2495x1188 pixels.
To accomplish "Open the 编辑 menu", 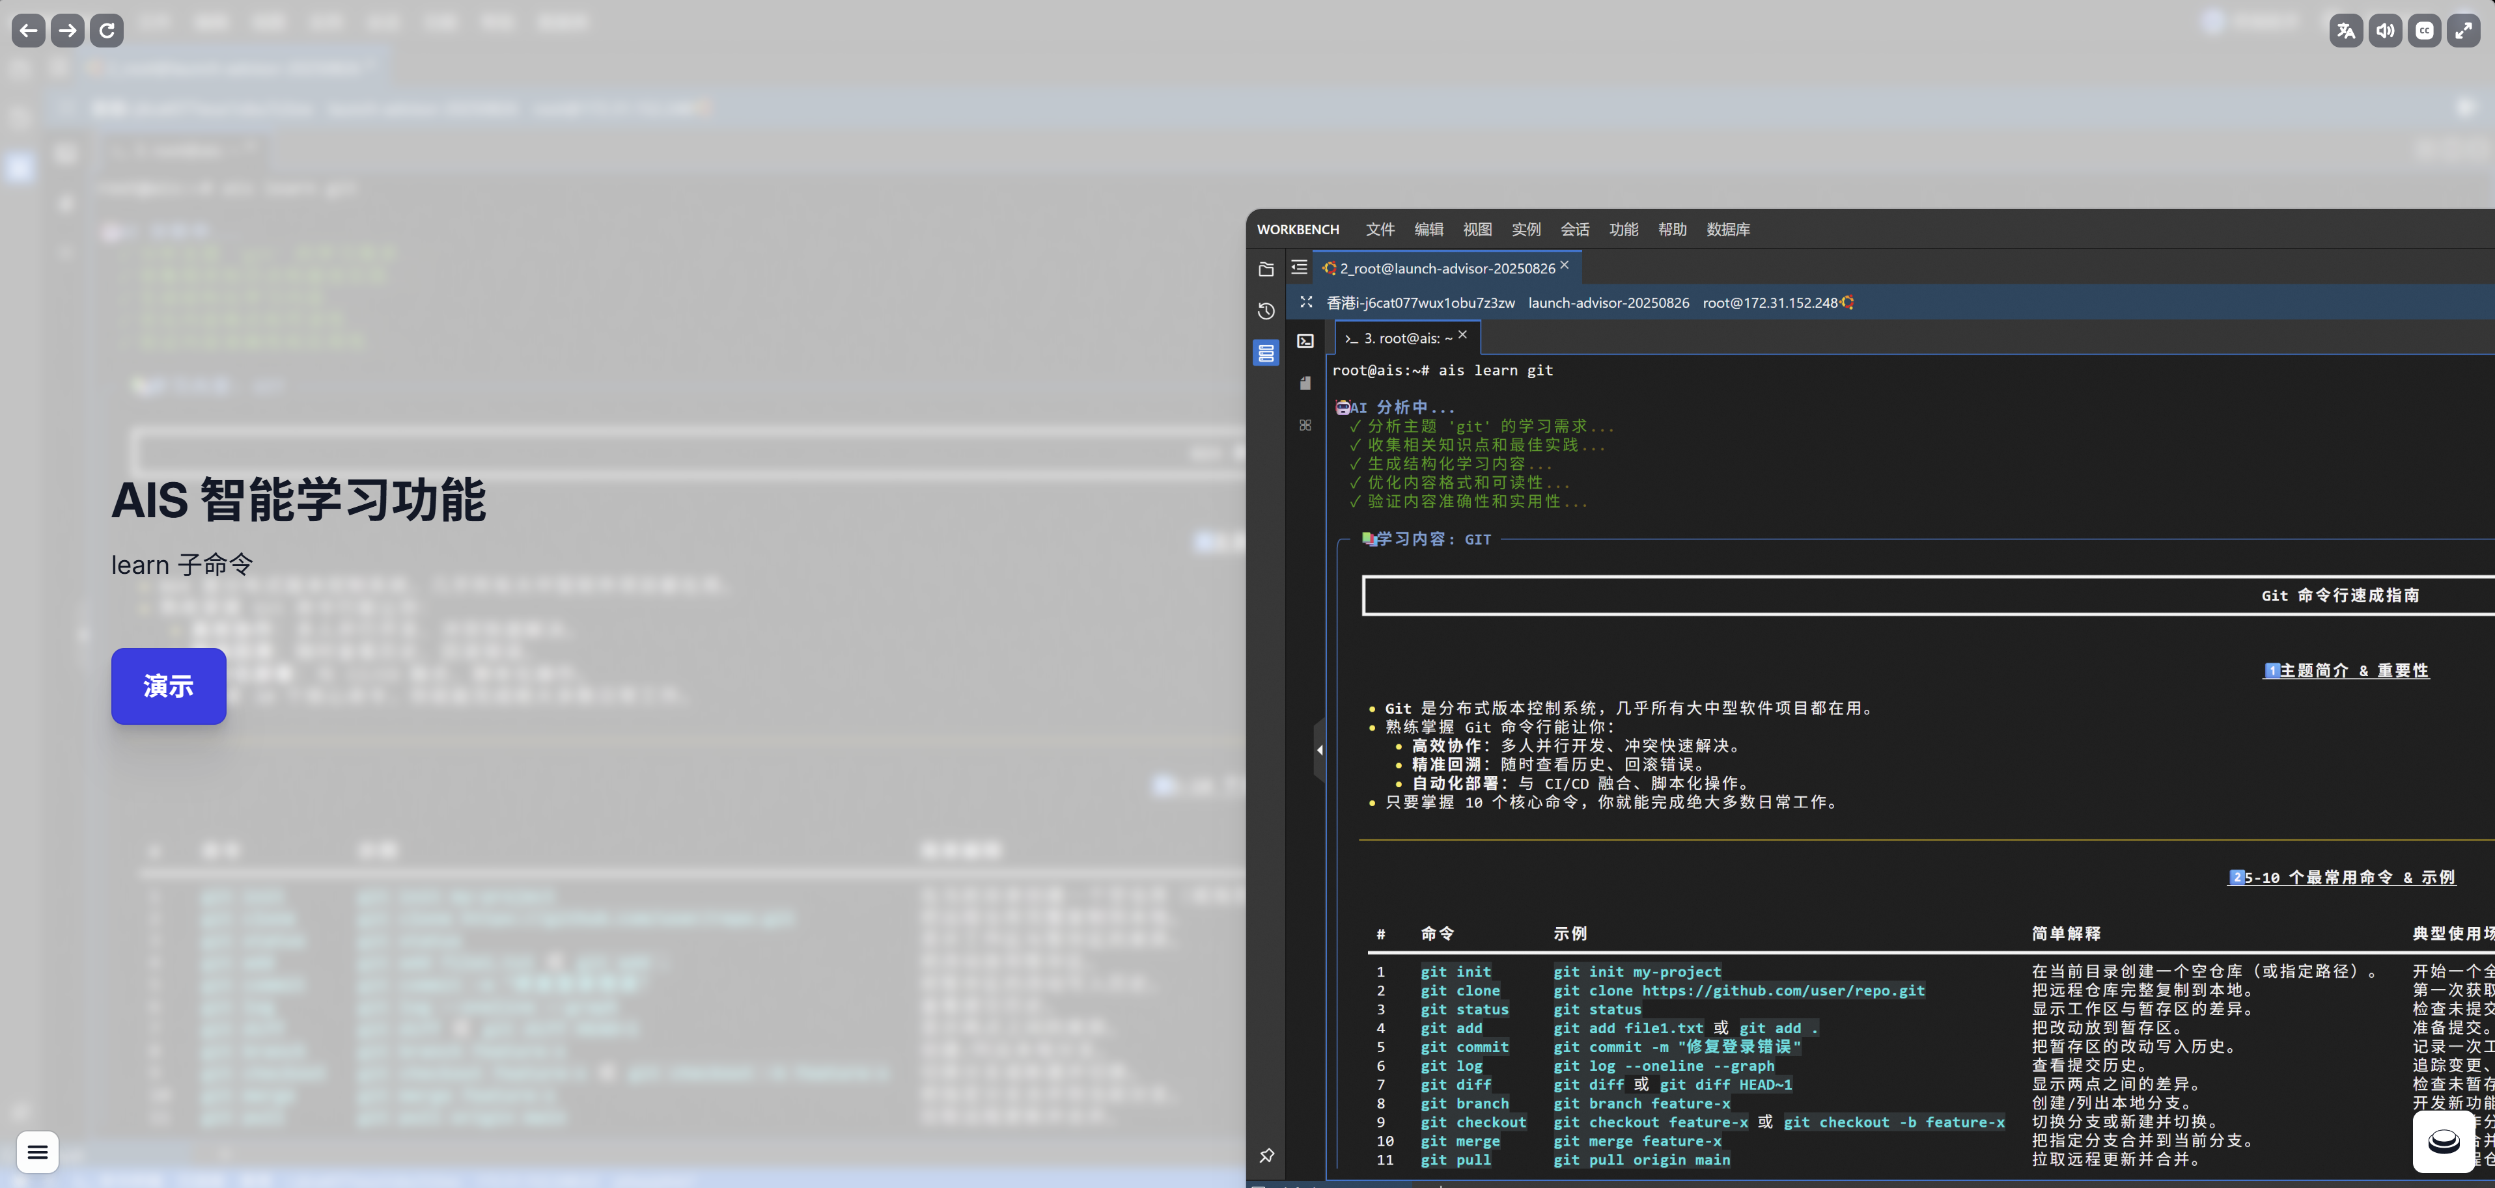I will click(x=1428, y=230).
